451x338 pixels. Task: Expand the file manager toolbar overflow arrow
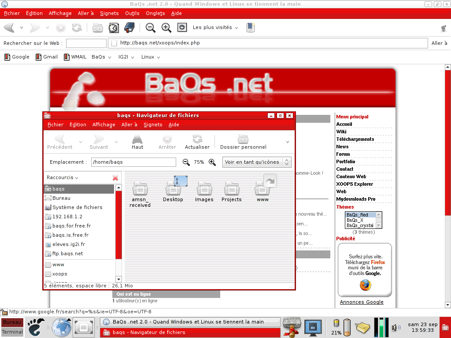point(287,142)
